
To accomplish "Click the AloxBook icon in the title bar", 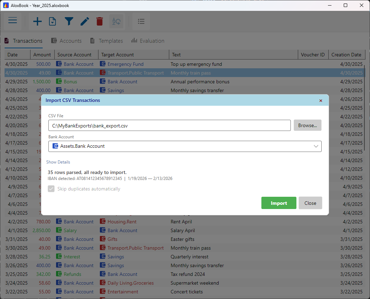I will tap(6, 5).
